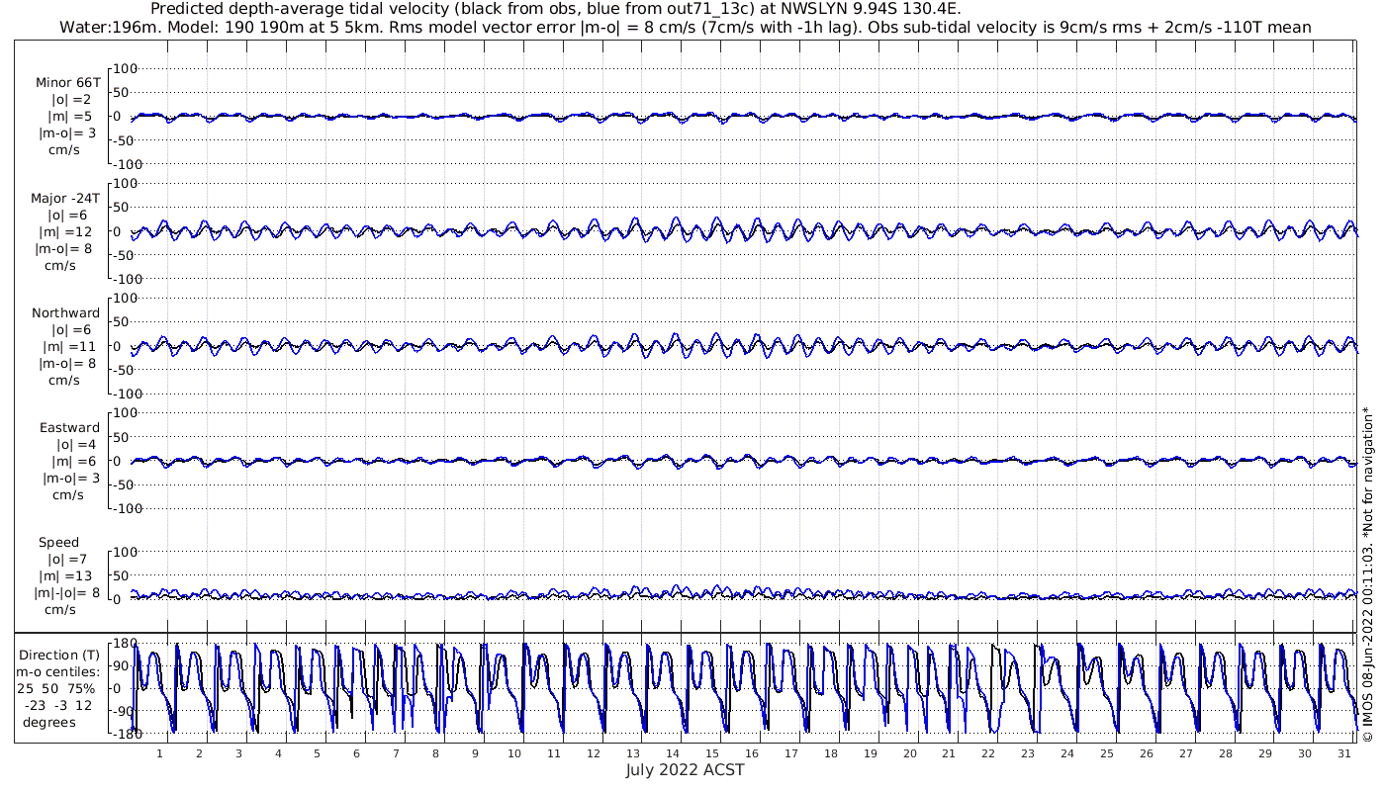
Task: Click '|m-o|= 3' under Minor 66T
Action: click(68, 133)
